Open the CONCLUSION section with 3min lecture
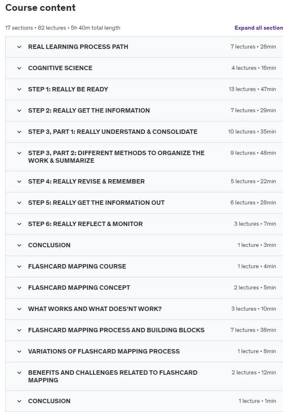283x412 pixels. [144, 245]
